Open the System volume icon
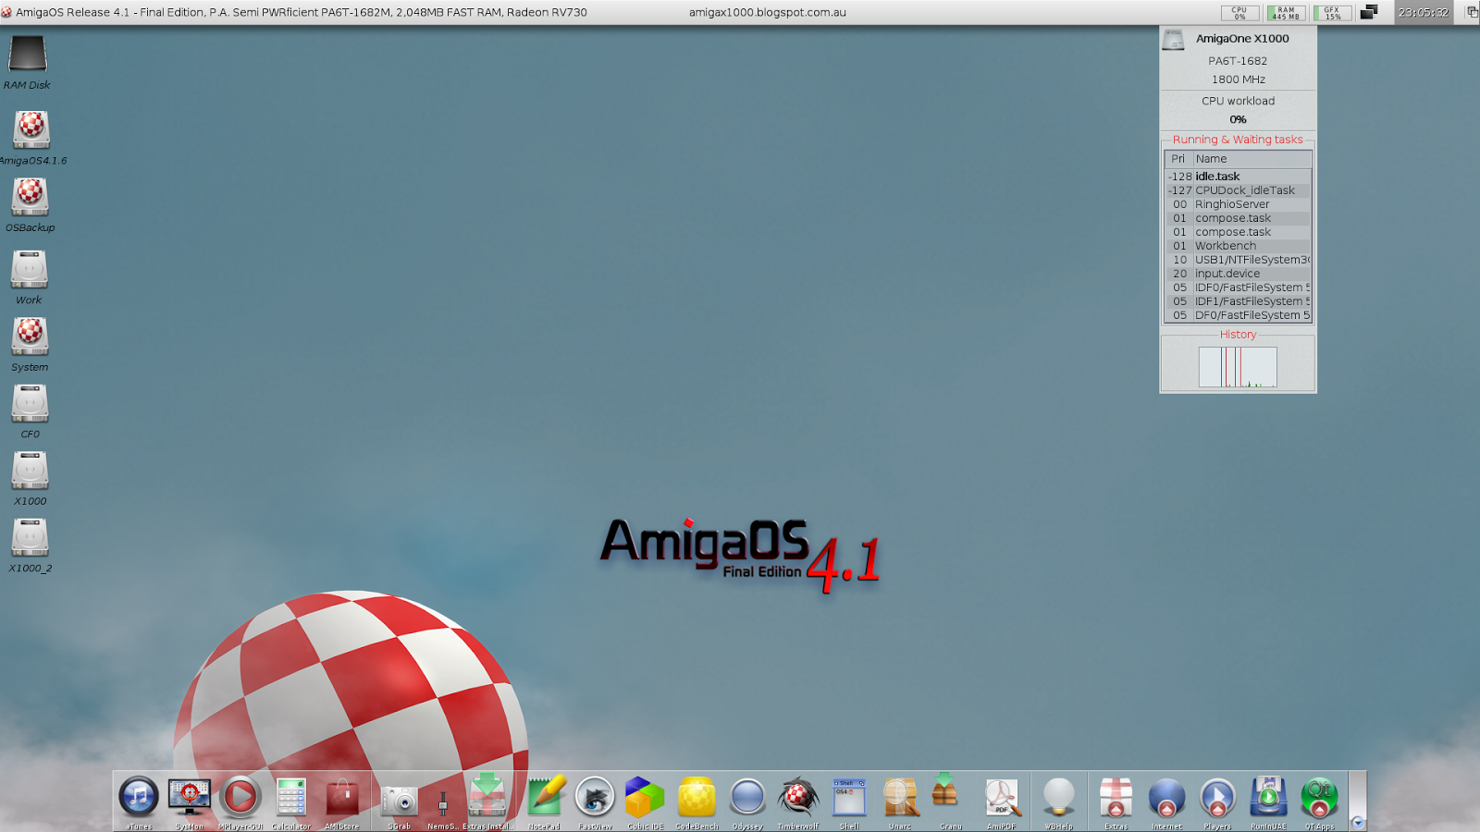 30,336
